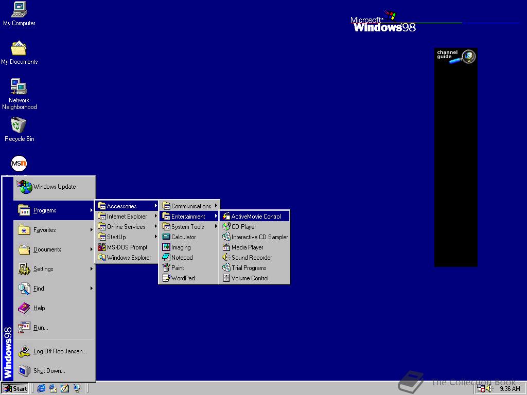Open Volume Control from Entertainment
The width and height of the screenshot is (527, 395).
click(255, 278)
